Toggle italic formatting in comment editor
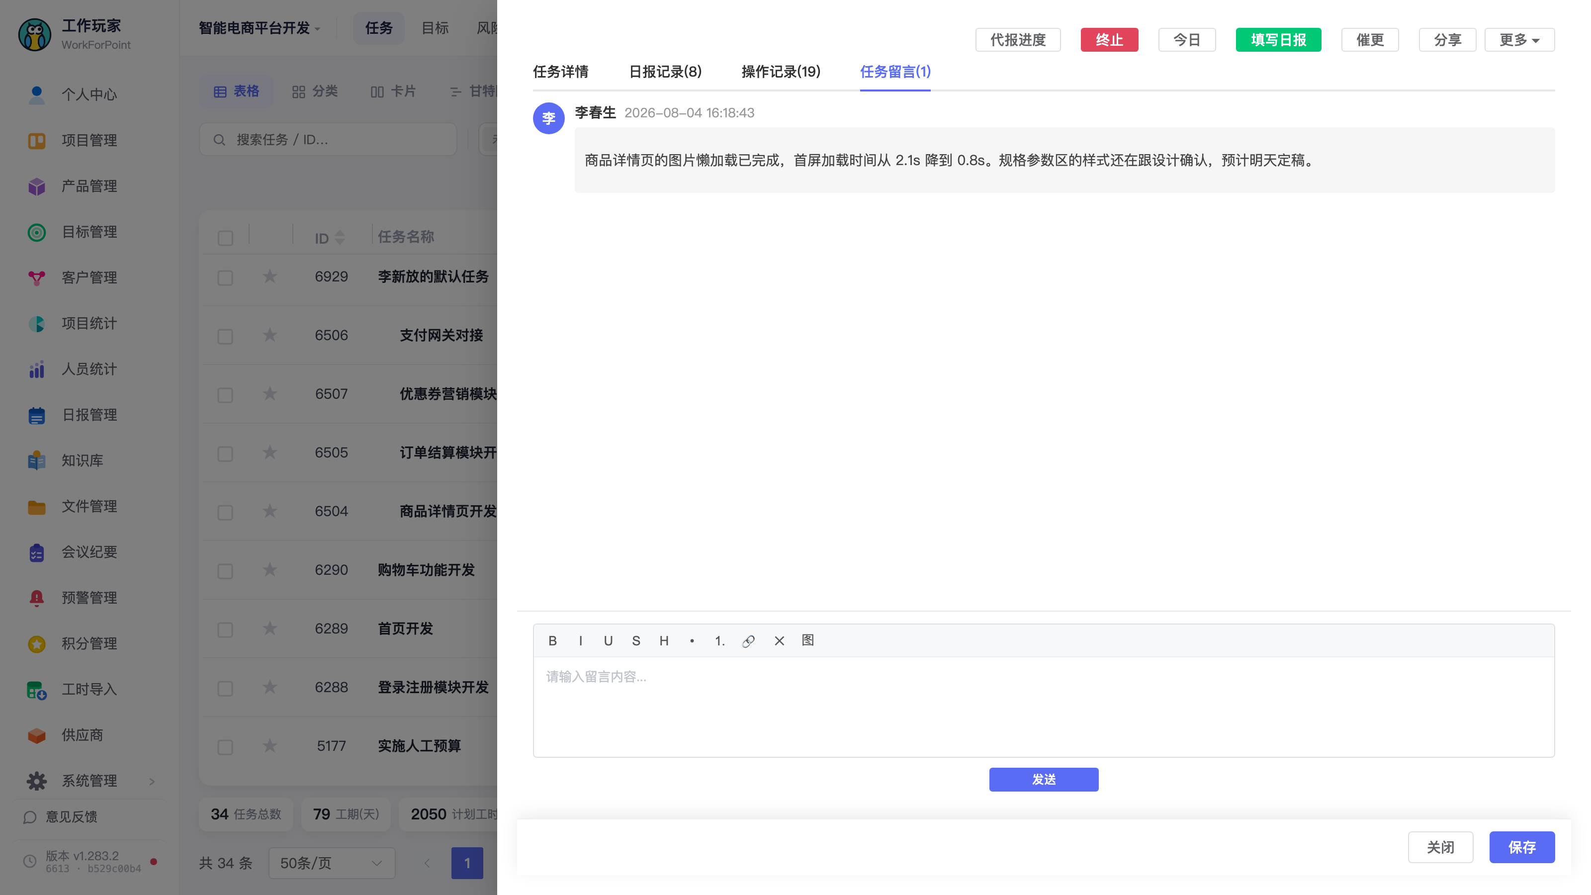1591x895 pixels. coord(581,640)
